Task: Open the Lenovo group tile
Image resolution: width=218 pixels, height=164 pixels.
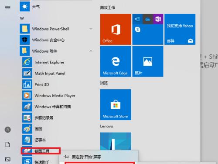Action: click(116, 141)
